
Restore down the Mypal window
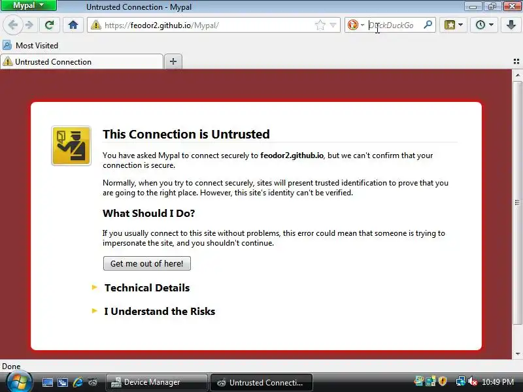coord(492,6)
